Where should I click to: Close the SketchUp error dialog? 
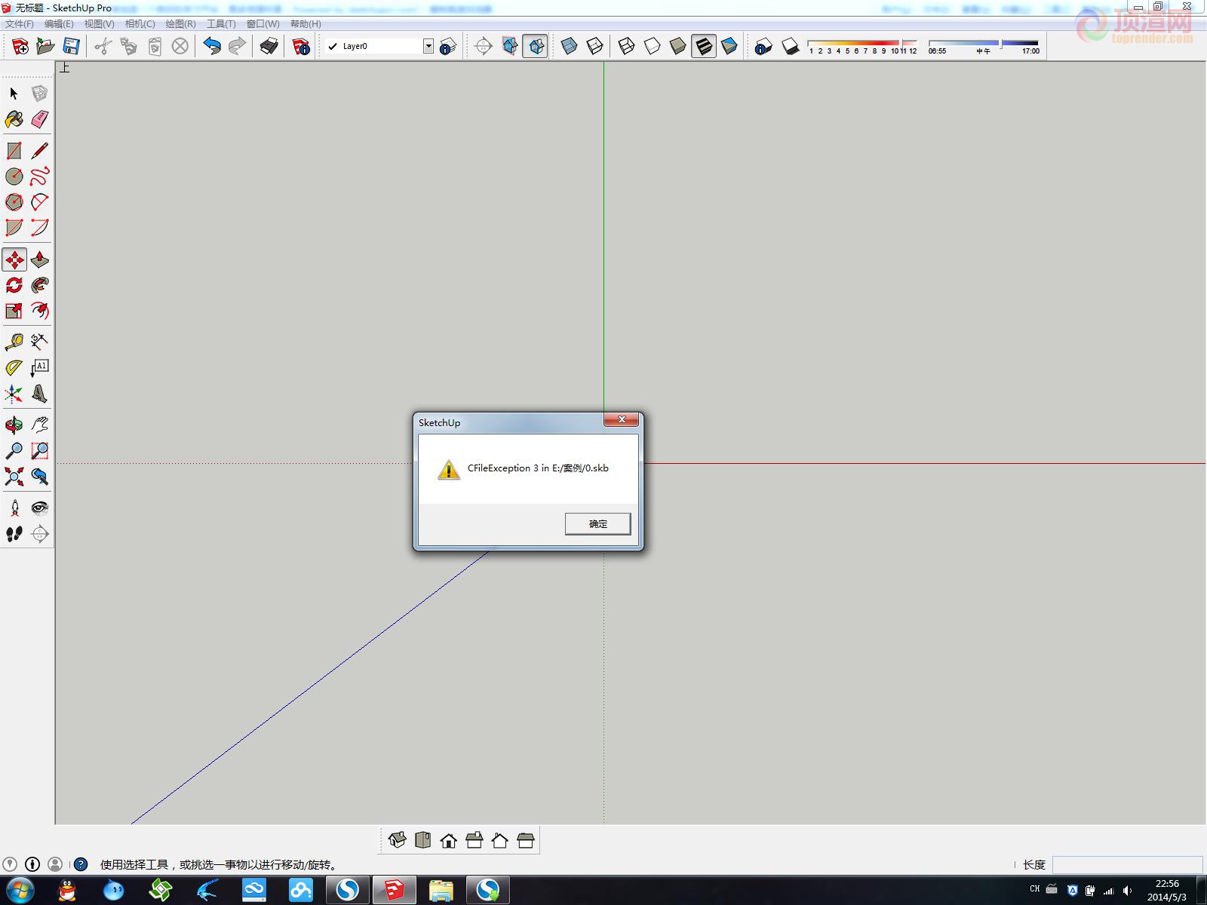(622, 419)
